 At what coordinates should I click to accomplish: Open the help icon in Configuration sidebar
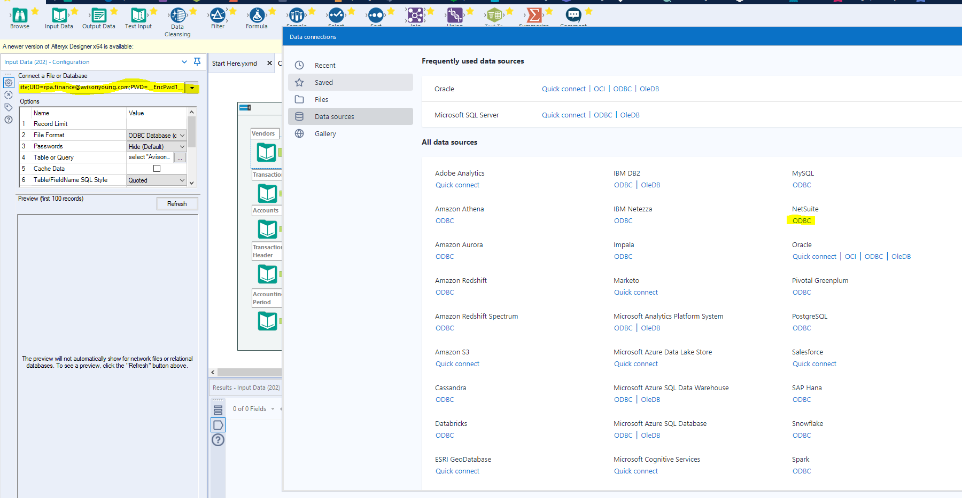coord(9,120)
